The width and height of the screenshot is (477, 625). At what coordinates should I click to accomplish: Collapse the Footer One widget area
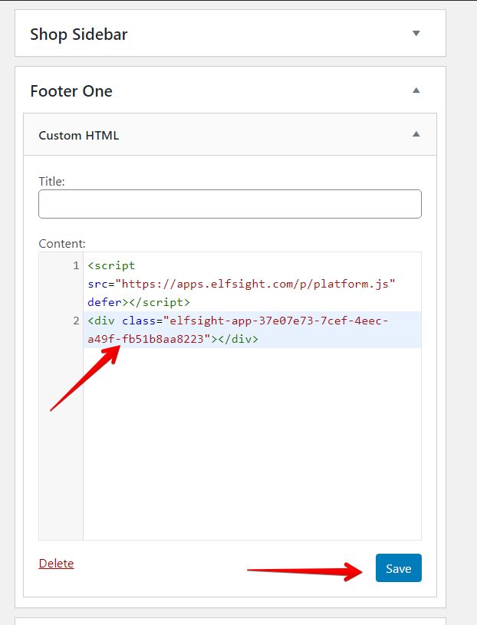tap(416, 90)
